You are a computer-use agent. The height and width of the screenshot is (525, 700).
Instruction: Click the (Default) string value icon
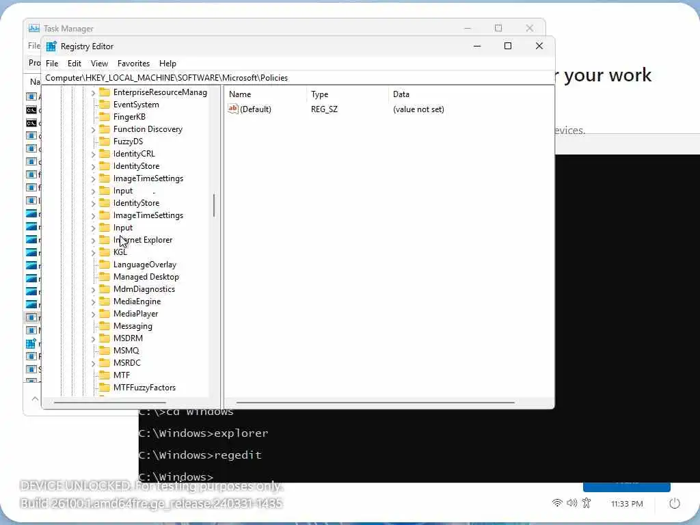(x=233, y=109)
